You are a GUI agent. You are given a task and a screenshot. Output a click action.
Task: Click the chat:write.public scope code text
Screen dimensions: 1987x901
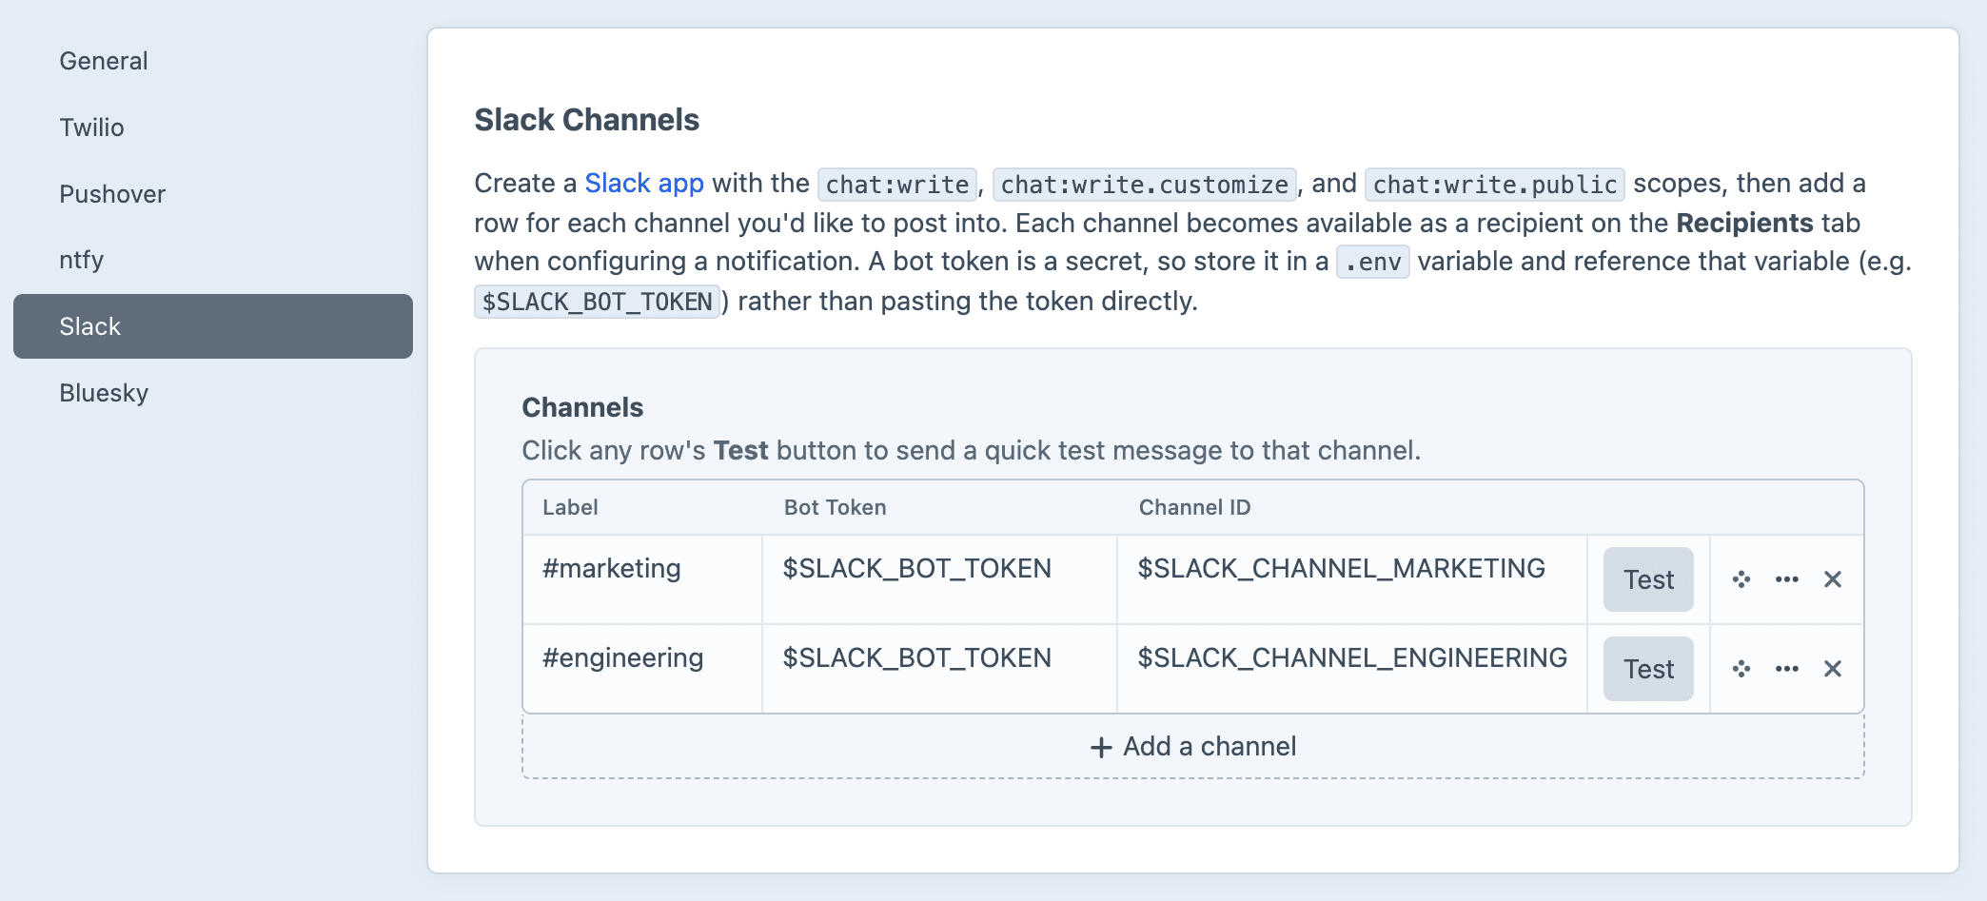coord(1495,184)
